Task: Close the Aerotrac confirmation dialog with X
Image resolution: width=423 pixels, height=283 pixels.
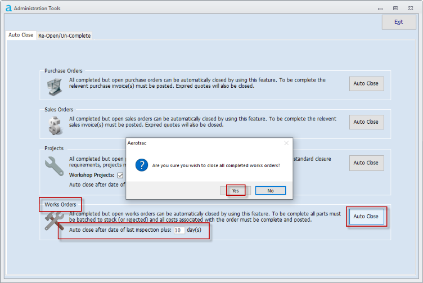Action: 286,143
